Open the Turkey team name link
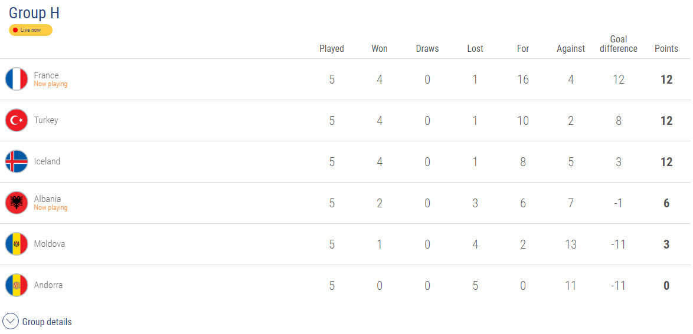 [x=46, y=120]
